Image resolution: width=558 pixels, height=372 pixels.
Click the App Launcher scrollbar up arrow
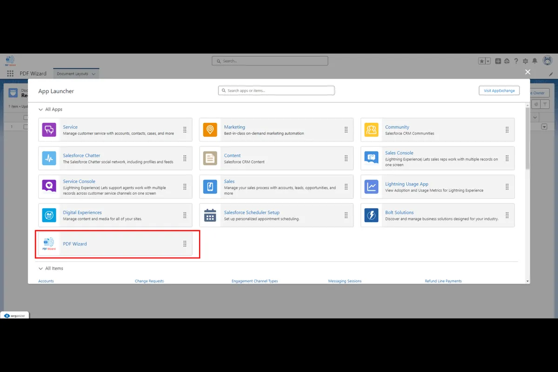click(x=527, y=106)
